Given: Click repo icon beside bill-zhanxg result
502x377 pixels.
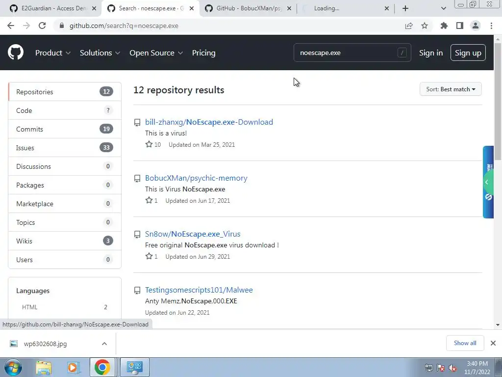Looking at the screenshot, I should pos(137,122).
